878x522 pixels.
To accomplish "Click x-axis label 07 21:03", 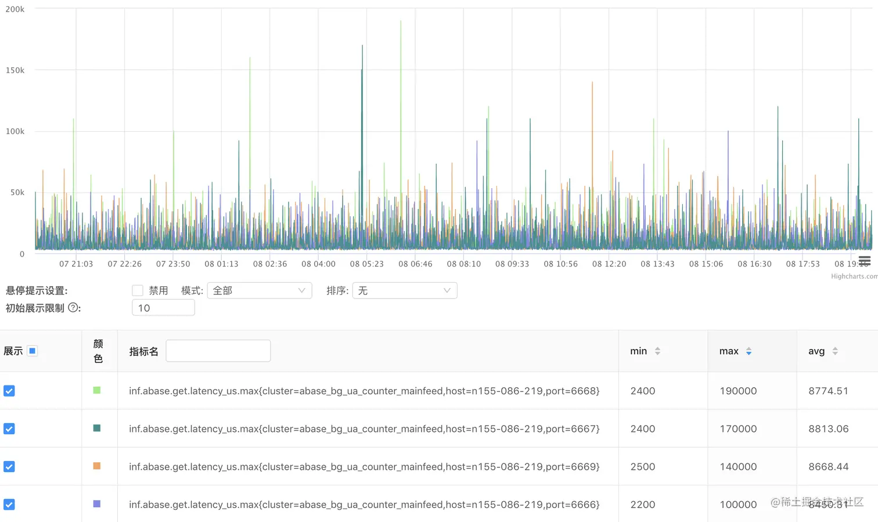I will pos(76,264).
